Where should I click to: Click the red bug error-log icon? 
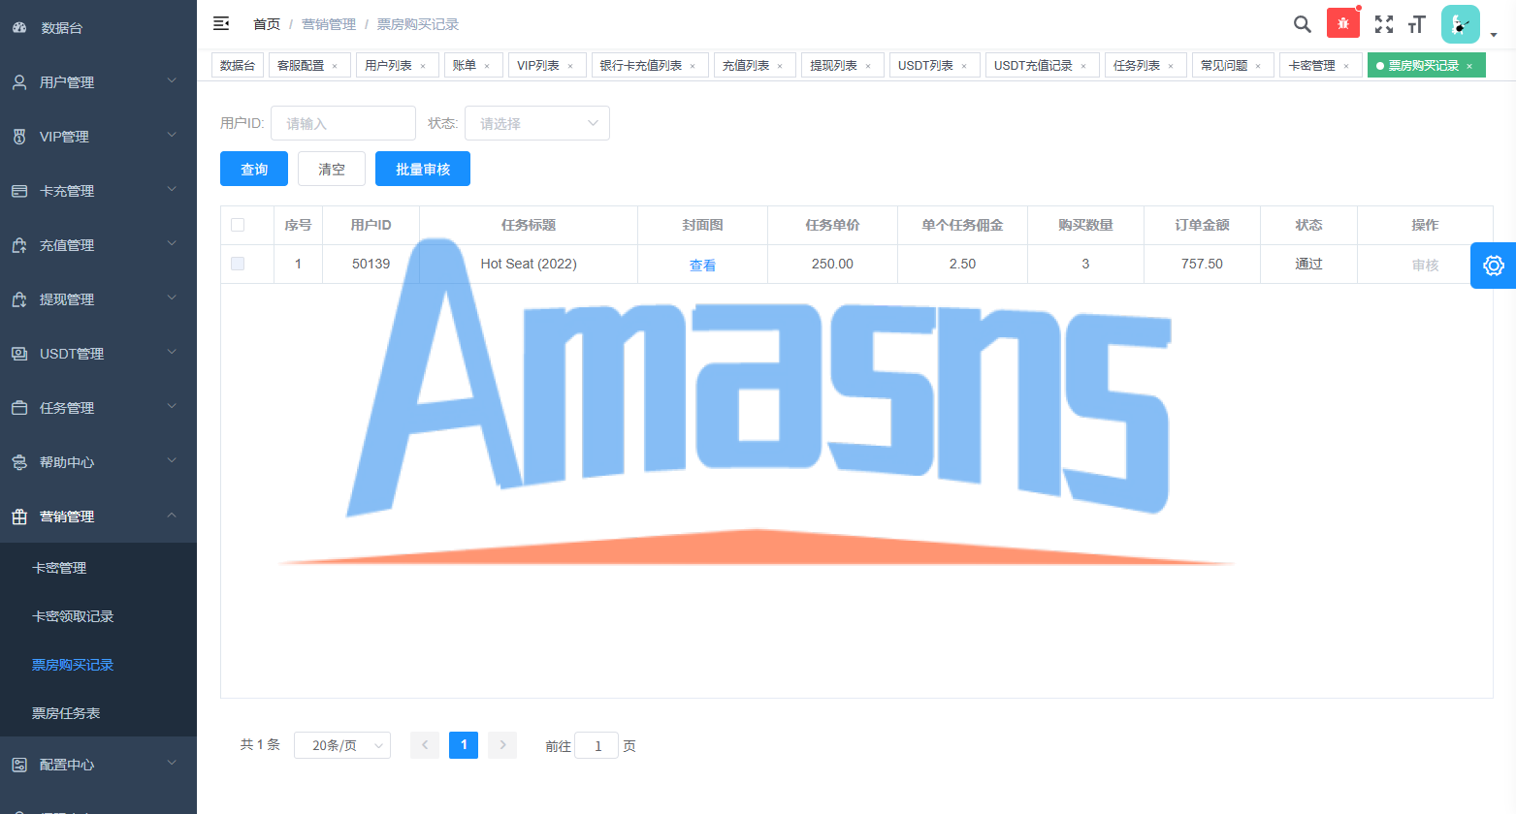tap(1343, 23)
